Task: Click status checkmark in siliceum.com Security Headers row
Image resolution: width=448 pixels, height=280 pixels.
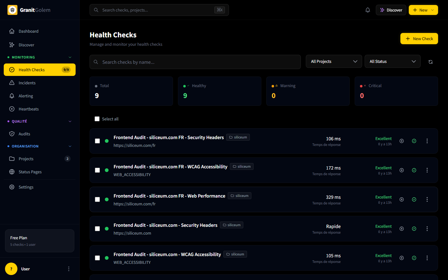Action: [x=414, y=229]
